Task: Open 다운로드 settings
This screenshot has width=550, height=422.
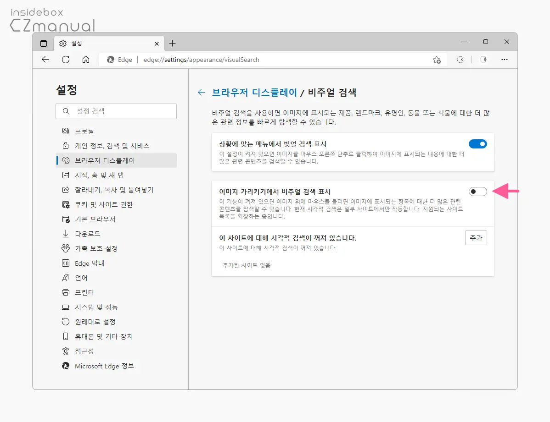Action: [x=116, y=234]
